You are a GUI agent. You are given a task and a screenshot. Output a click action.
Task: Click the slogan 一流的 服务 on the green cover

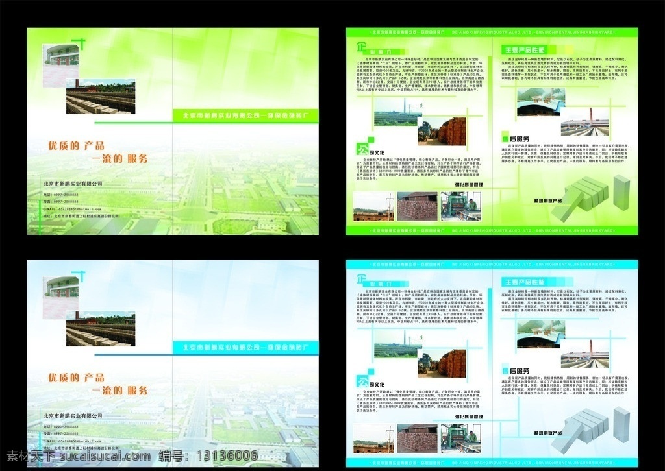[120, 158]
